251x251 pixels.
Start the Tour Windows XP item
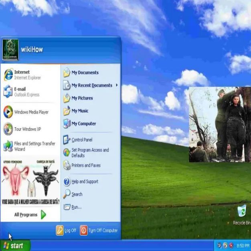(24, 129)
